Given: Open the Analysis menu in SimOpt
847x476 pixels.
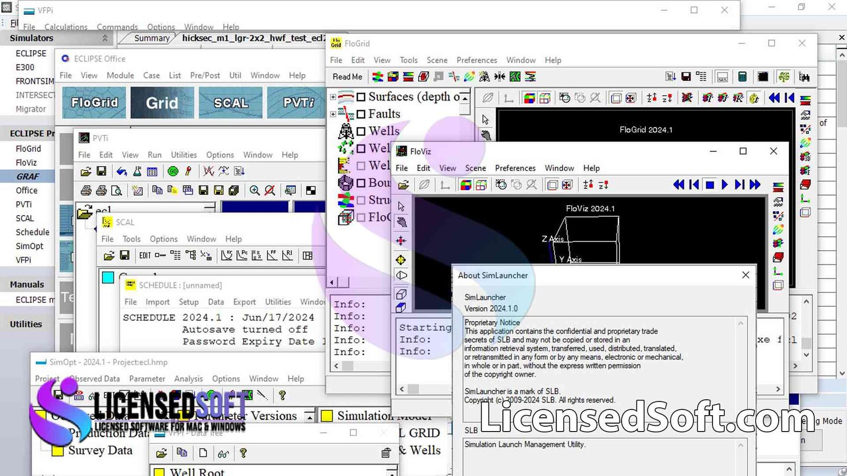Looking at the screenshot, I should [188, 379].
